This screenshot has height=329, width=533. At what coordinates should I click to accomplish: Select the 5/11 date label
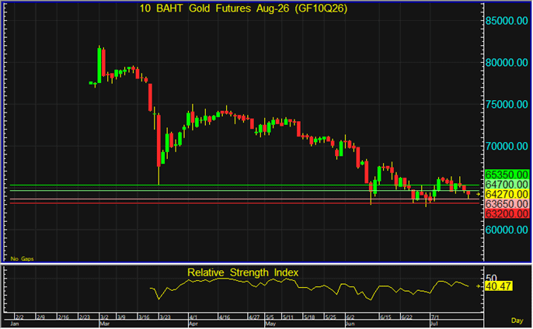(x=288, y=317)
